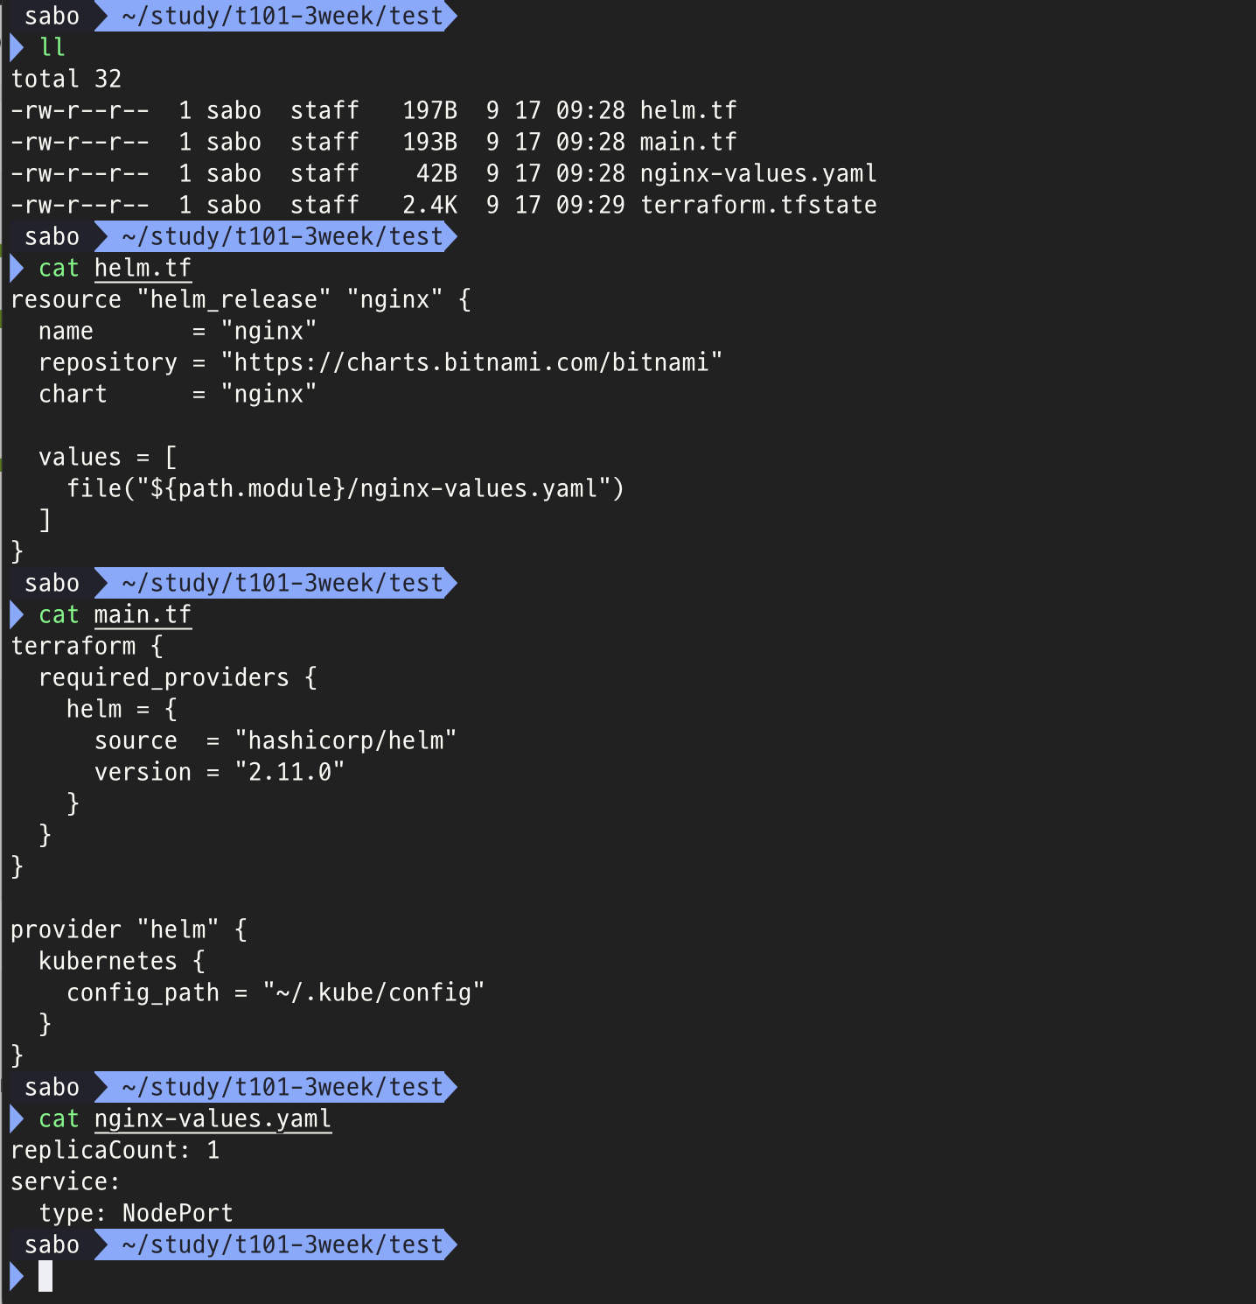Click the 'total 32' output line
The width and height of the screenshot is (1256, 1304).
66,79
